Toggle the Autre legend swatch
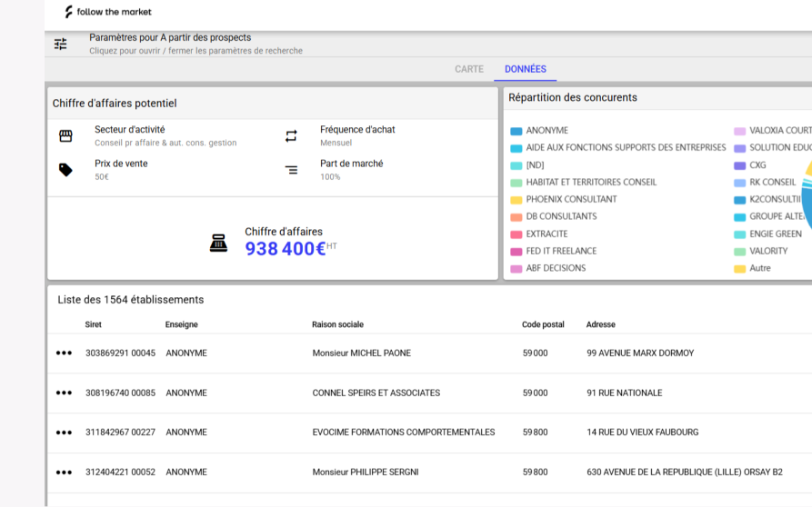 pyautogui.click(x=739, y=269)
